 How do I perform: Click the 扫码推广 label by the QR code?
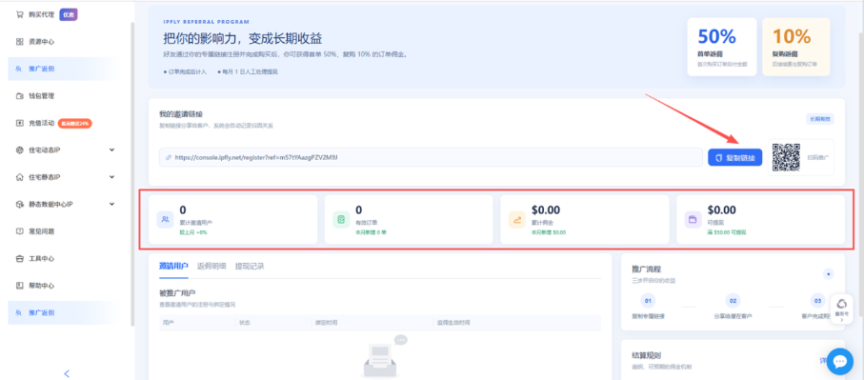(x=817, y=157)
